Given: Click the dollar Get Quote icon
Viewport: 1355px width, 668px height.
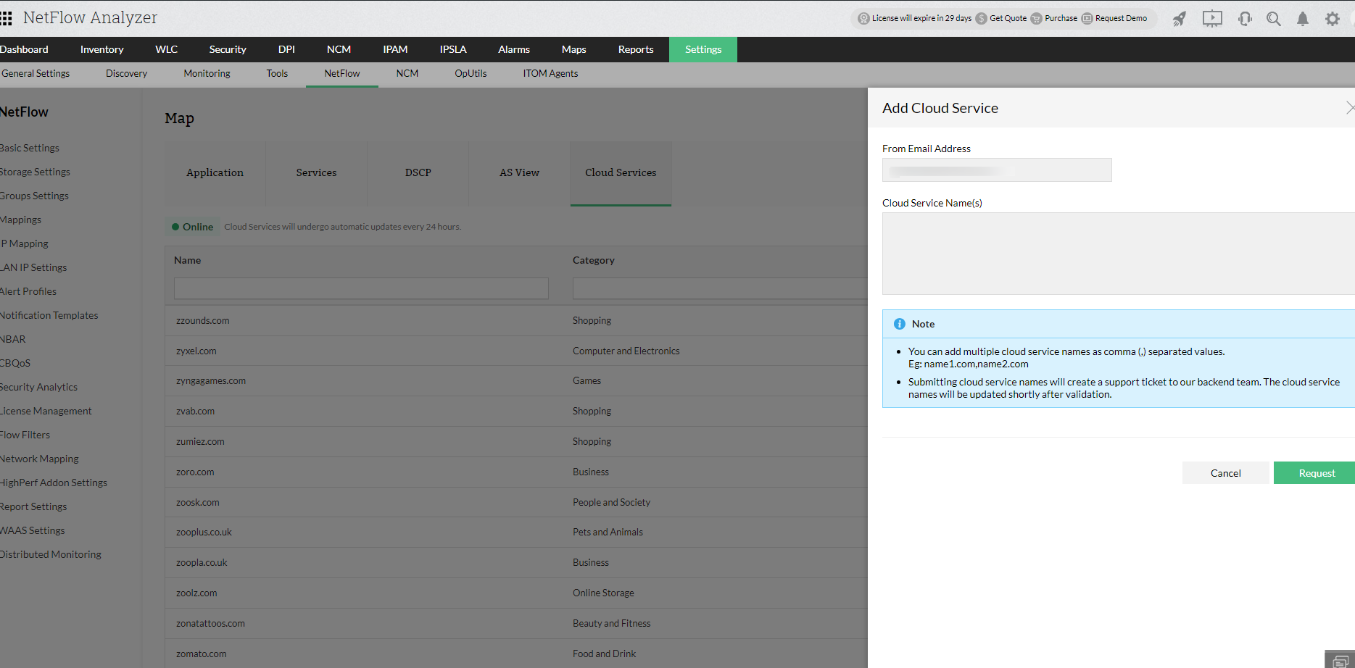Looking at the screenshot, I should [x=981, y=19].
